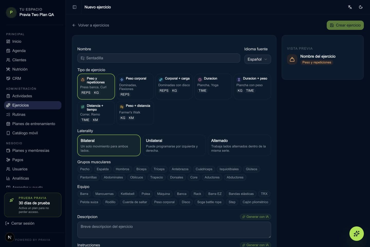370x247 pixels.
Task: Click the Nutrición utensils icon
Action: click(x=8, y=69)
